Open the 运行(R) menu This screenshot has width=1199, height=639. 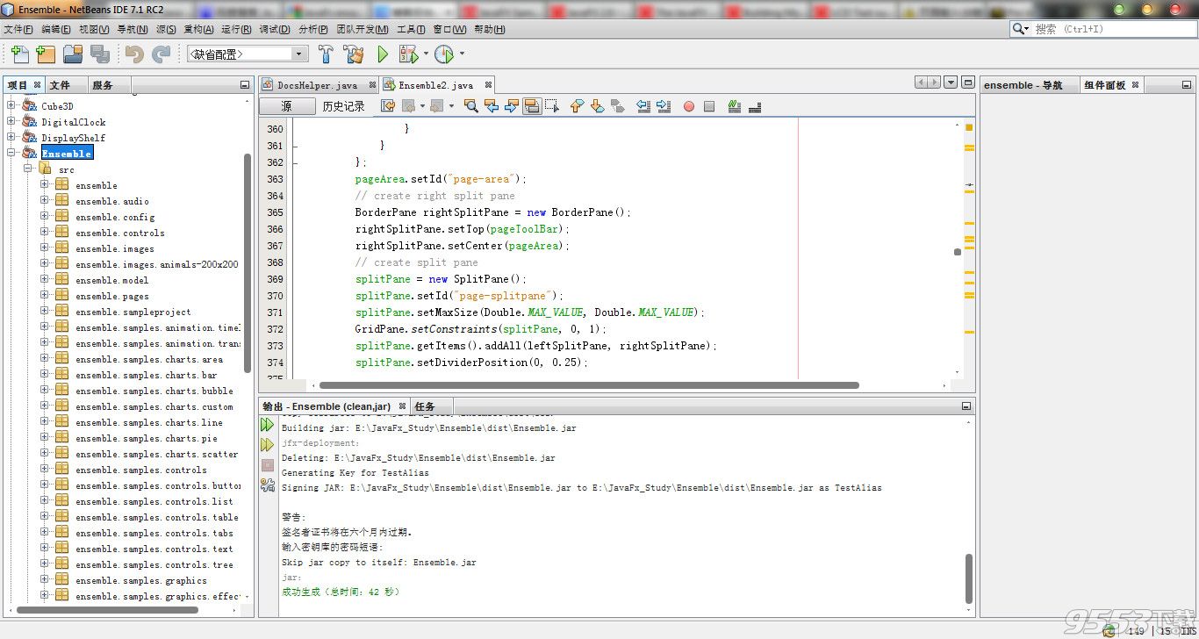coord(237,29)
